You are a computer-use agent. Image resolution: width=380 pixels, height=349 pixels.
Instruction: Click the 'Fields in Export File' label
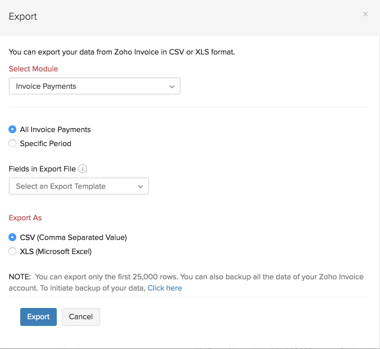[42, 169]
